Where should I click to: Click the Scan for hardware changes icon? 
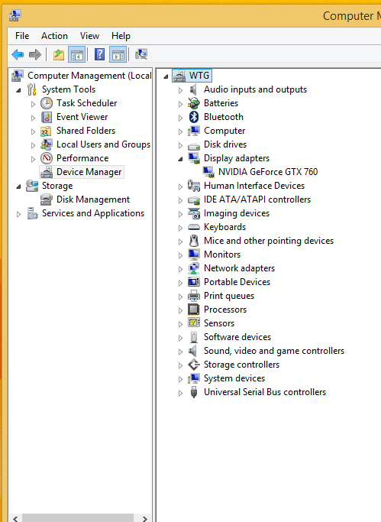141,54
